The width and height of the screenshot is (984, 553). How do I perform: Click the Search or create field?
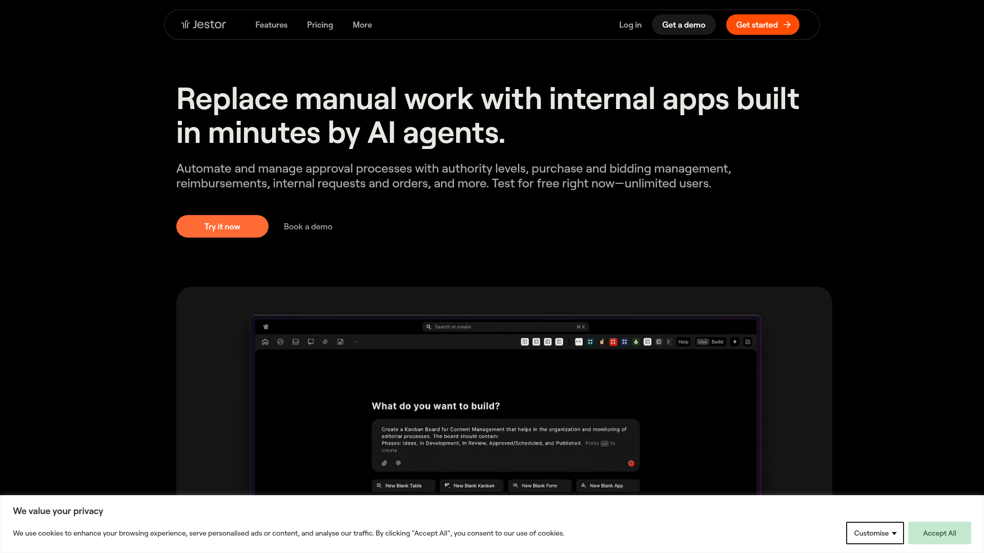pyautogui.click(x=505, y=327)
